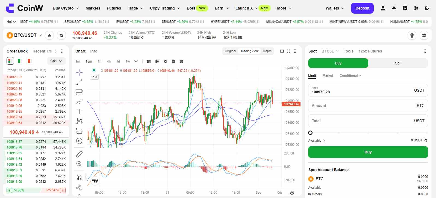This screenshot has height=198, width=436.
Task: Switch chart to Depth view
Action: click(267, 51)
